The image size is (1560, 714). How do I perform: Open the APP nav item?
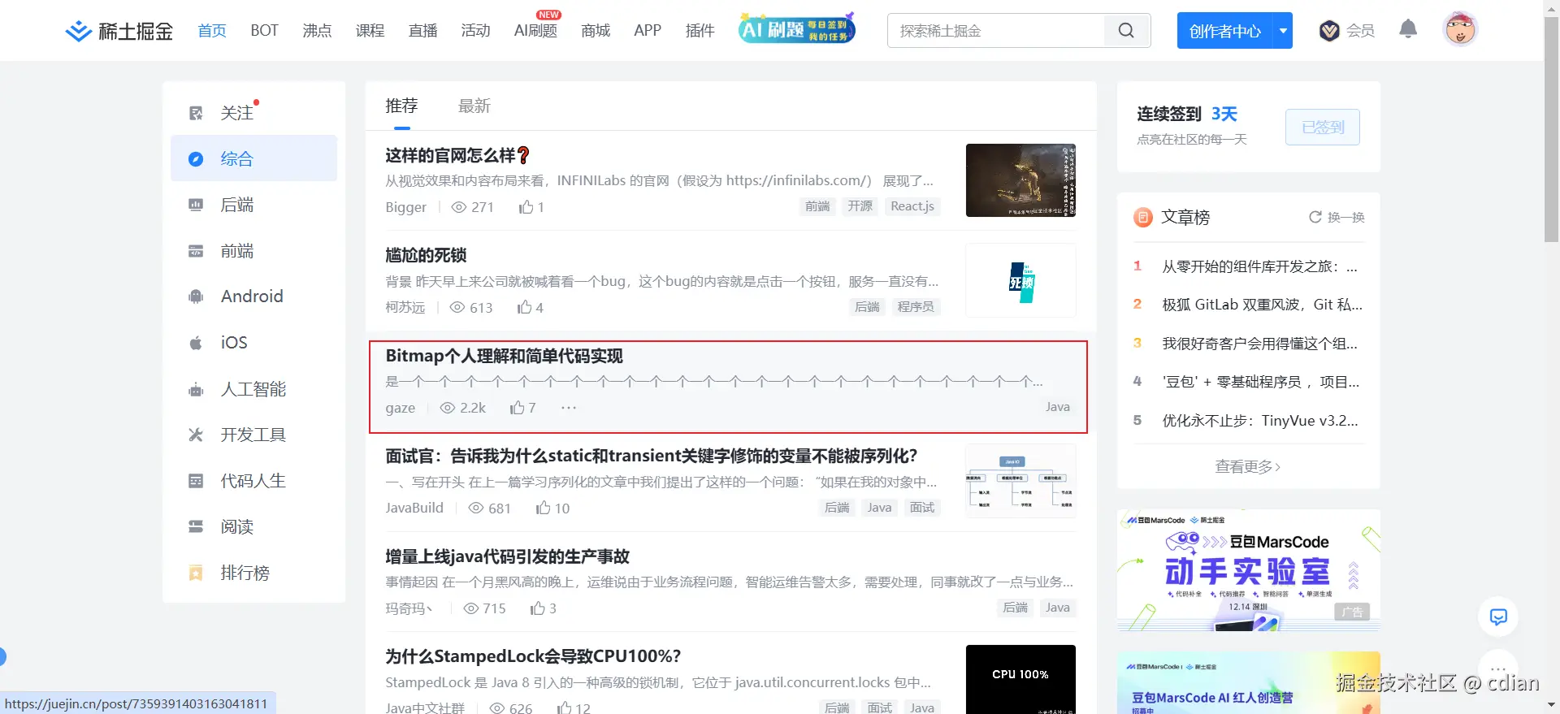tap(648, 31)
